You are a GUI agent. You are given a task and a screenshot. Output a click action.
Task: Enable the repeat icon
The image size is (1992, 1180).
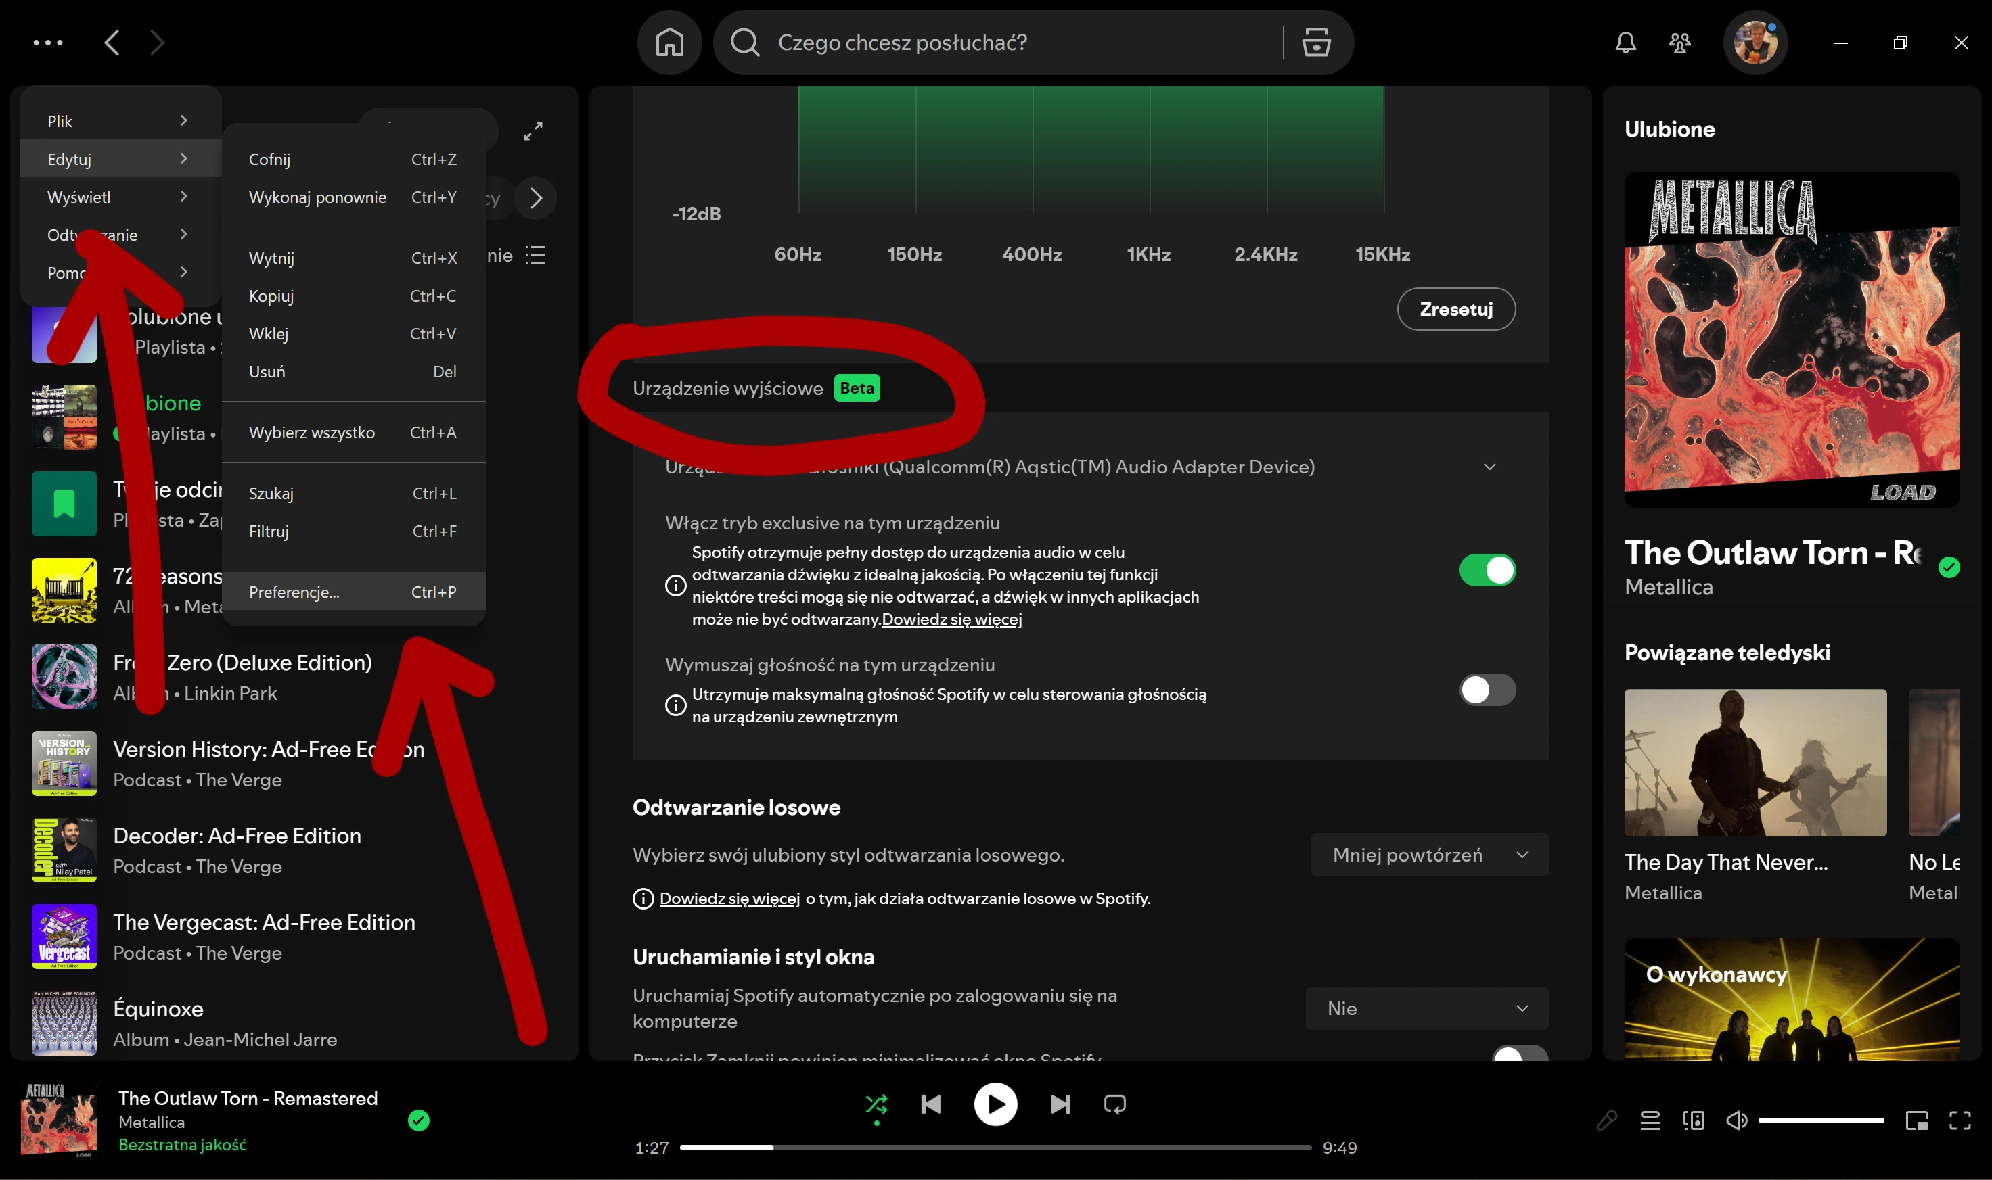click(x=1114, y=1104)
